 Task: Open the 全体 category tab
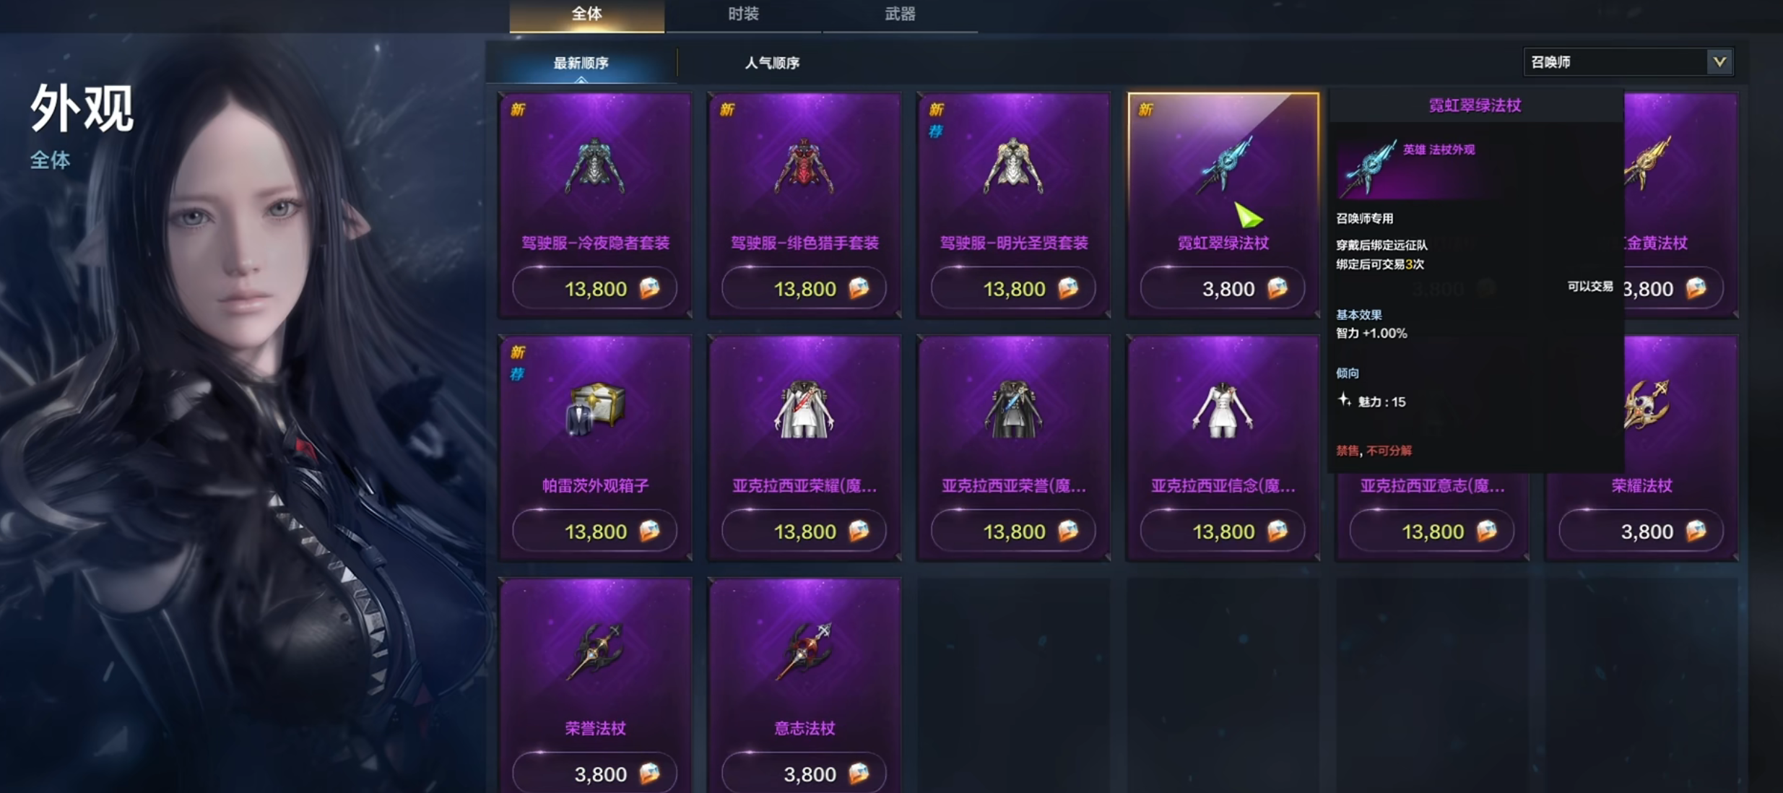click(586, 14)
